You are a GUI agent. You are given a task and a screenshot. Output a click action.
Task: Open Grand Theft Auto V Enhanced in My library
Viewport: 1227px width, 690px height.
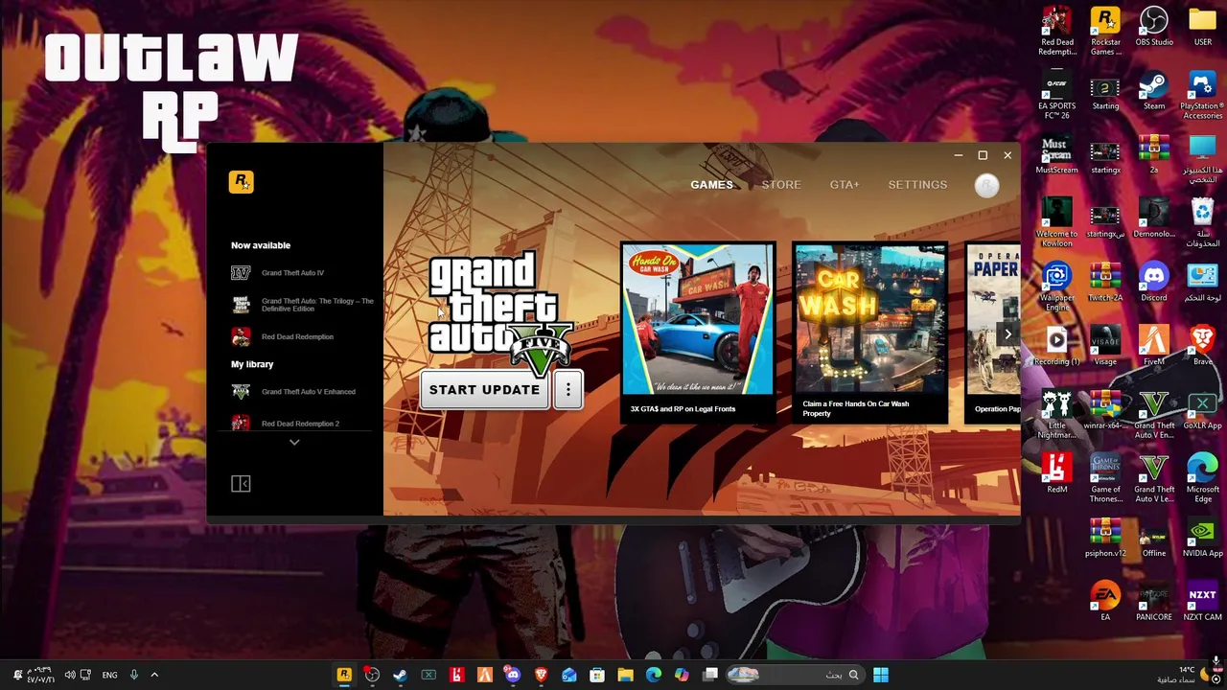click(x=293, y=392)
